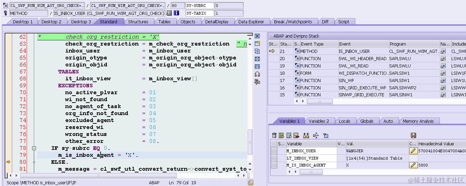
Task: Click the replace tool icon in side strip
Action: 257,51
